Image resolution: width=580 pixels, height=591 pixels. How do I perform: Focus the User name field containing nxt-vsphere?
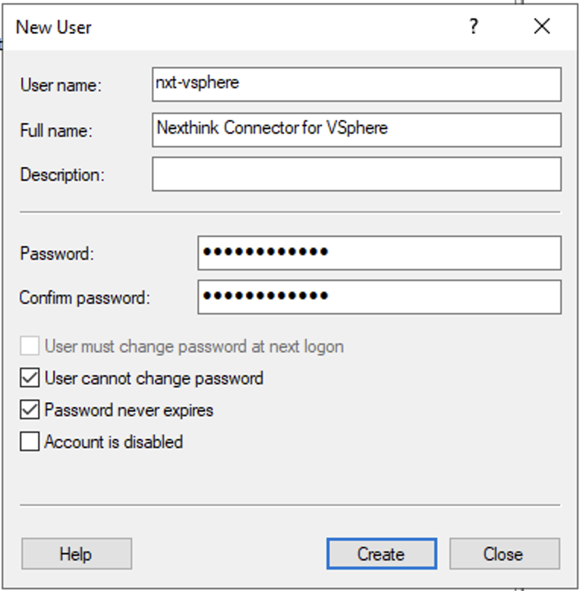[356, 84]
